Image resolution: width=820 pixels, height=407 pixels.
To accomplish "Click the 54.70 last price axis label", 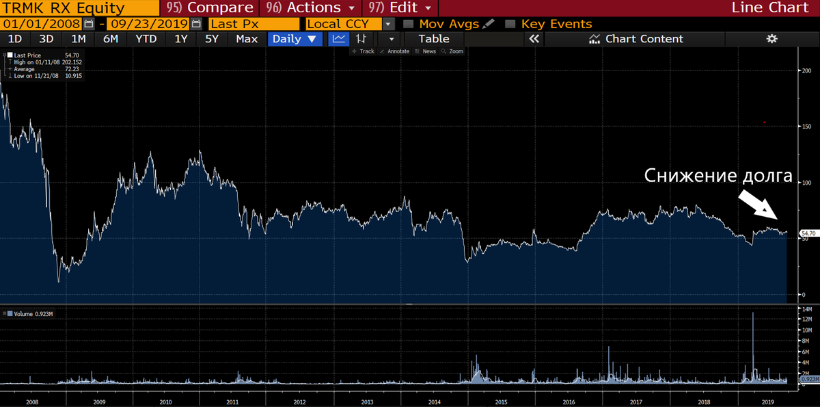I will [808, 233].
